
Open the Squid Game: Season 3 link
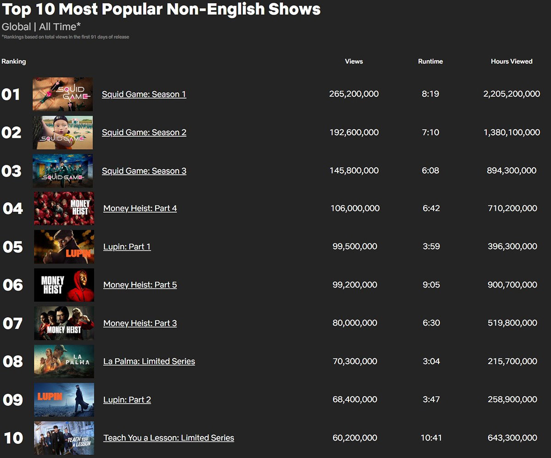tap(144, 171)
